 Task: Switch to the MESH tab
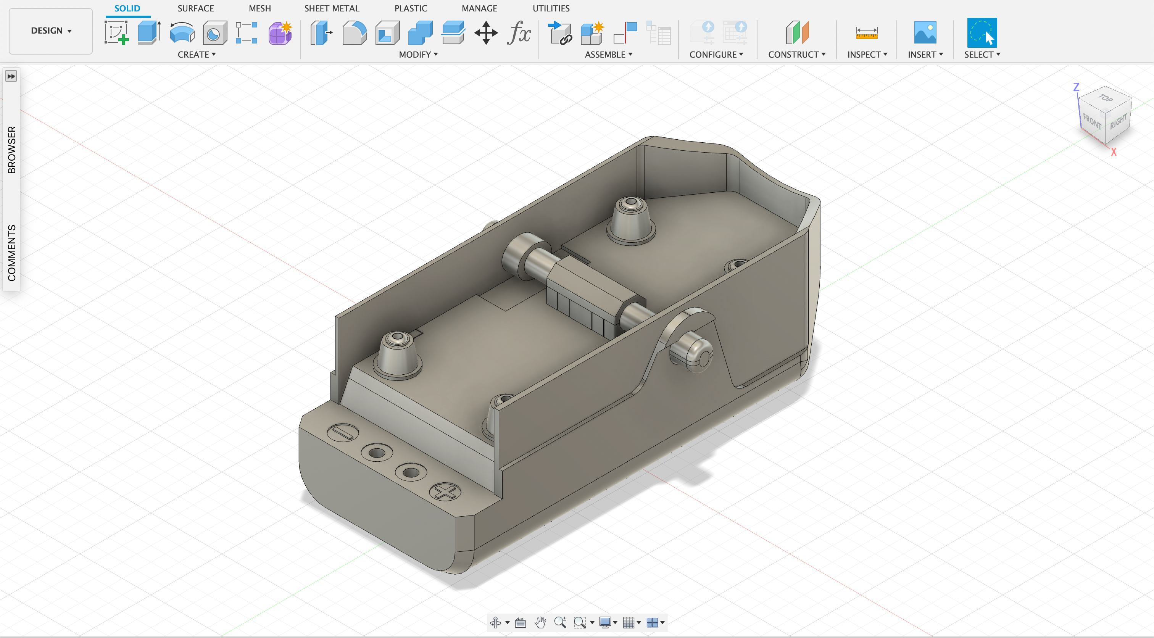tap(260, 8)
